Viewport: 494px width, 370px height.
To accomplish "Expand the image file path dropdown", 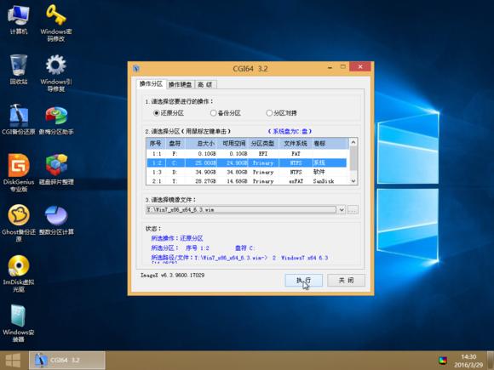I will pyautogui.click(x=342, y=209).
